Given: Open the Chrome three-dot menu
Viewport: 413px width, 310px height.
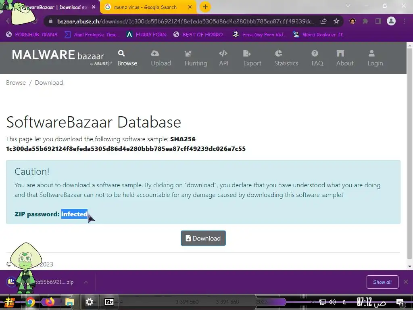Looking at the screenshot, I should point(404,21).
